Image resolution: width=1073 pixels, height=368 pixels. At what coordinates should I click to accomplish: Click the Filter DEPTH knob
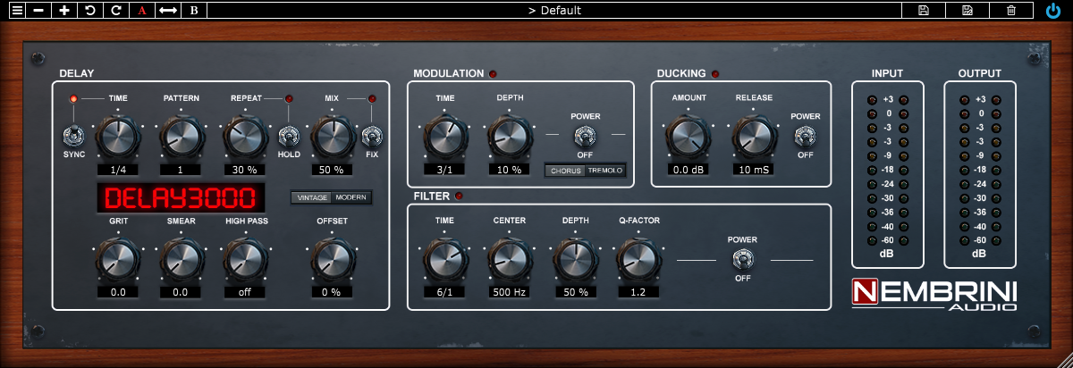coord(575,259)
